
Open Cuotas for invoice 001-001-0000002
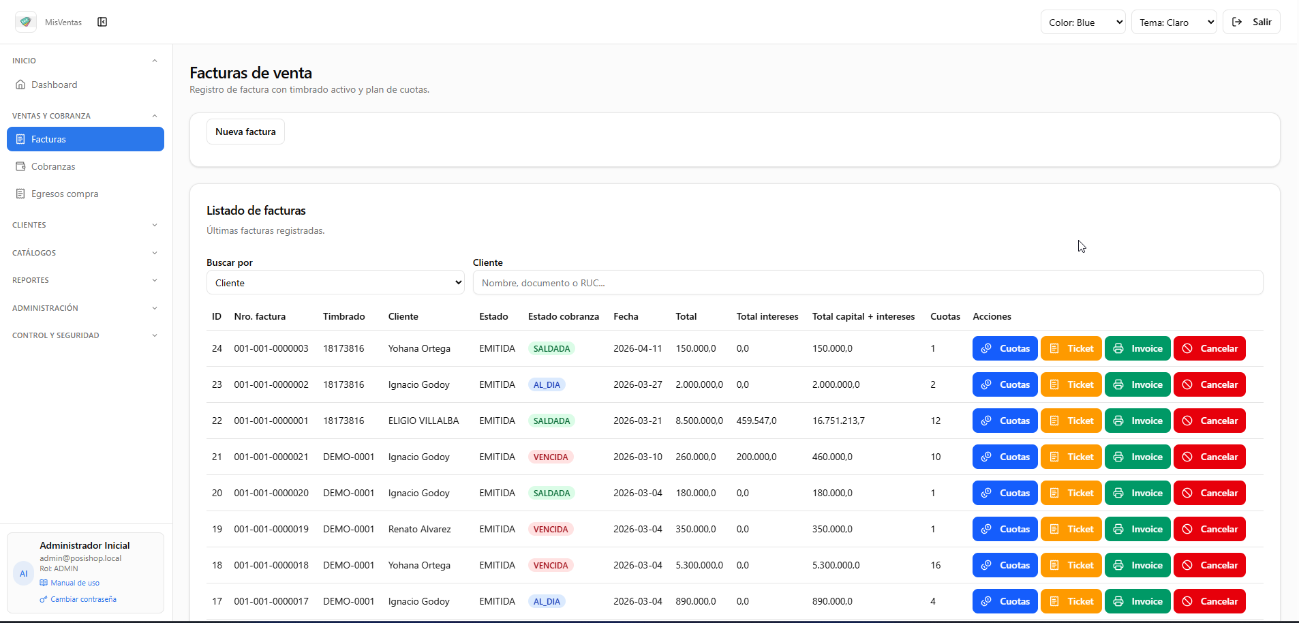pyautogui.click(x=1005, y=384)
